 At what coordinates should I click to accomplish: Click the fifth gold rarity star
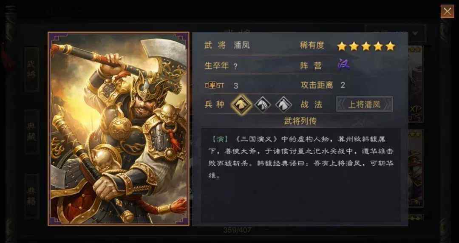point(390,46)
